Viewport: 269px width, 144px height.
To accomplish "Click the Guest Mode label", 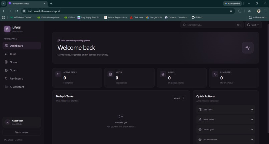I will point(17,124).
